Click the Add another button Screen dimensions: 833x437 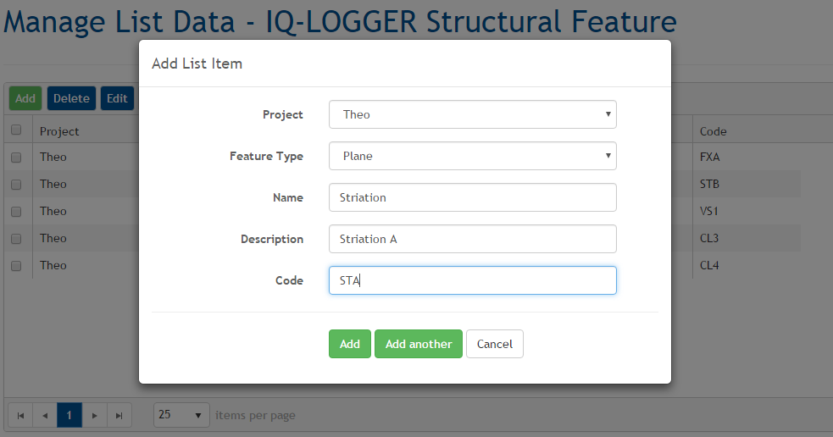[419, 344]
